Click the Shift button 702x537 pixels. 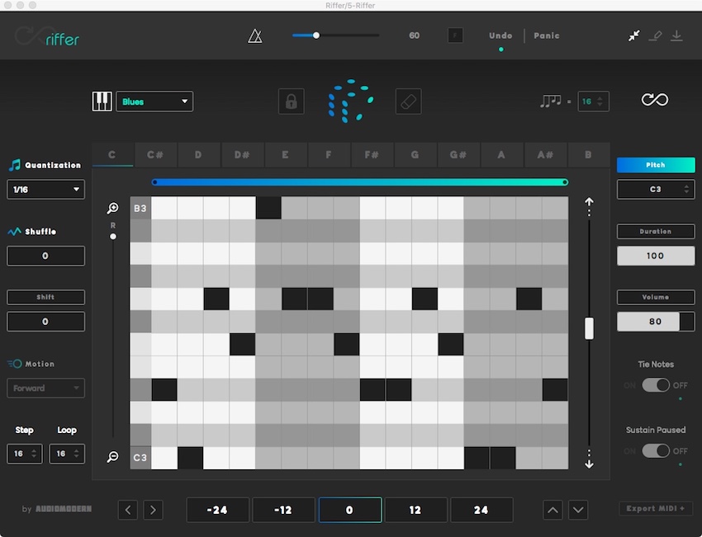pyautogui.click(x=45, y=297)
